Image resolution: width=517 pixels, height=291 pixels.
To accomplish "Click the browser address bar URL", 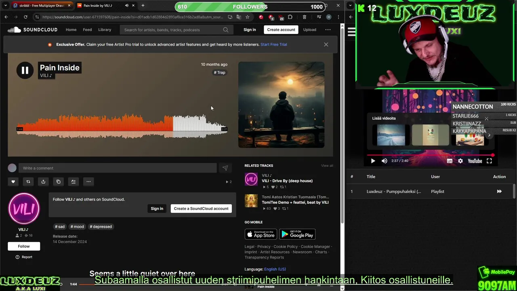I will (x=132, y=17).
